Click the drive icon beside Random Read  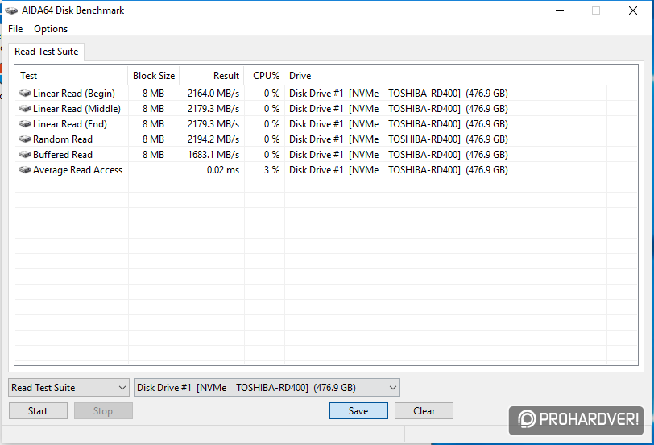[25, 139]
